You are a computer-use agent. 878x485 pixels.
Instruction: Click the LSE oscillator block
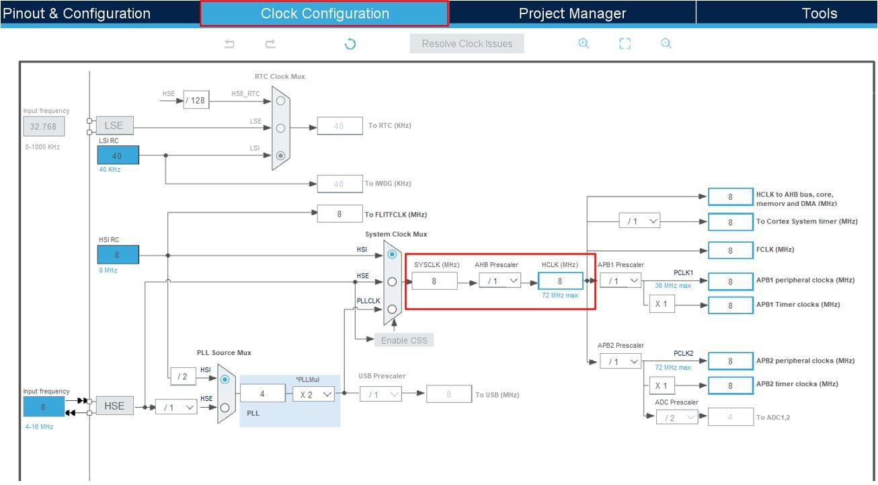(x=114, y=126)
